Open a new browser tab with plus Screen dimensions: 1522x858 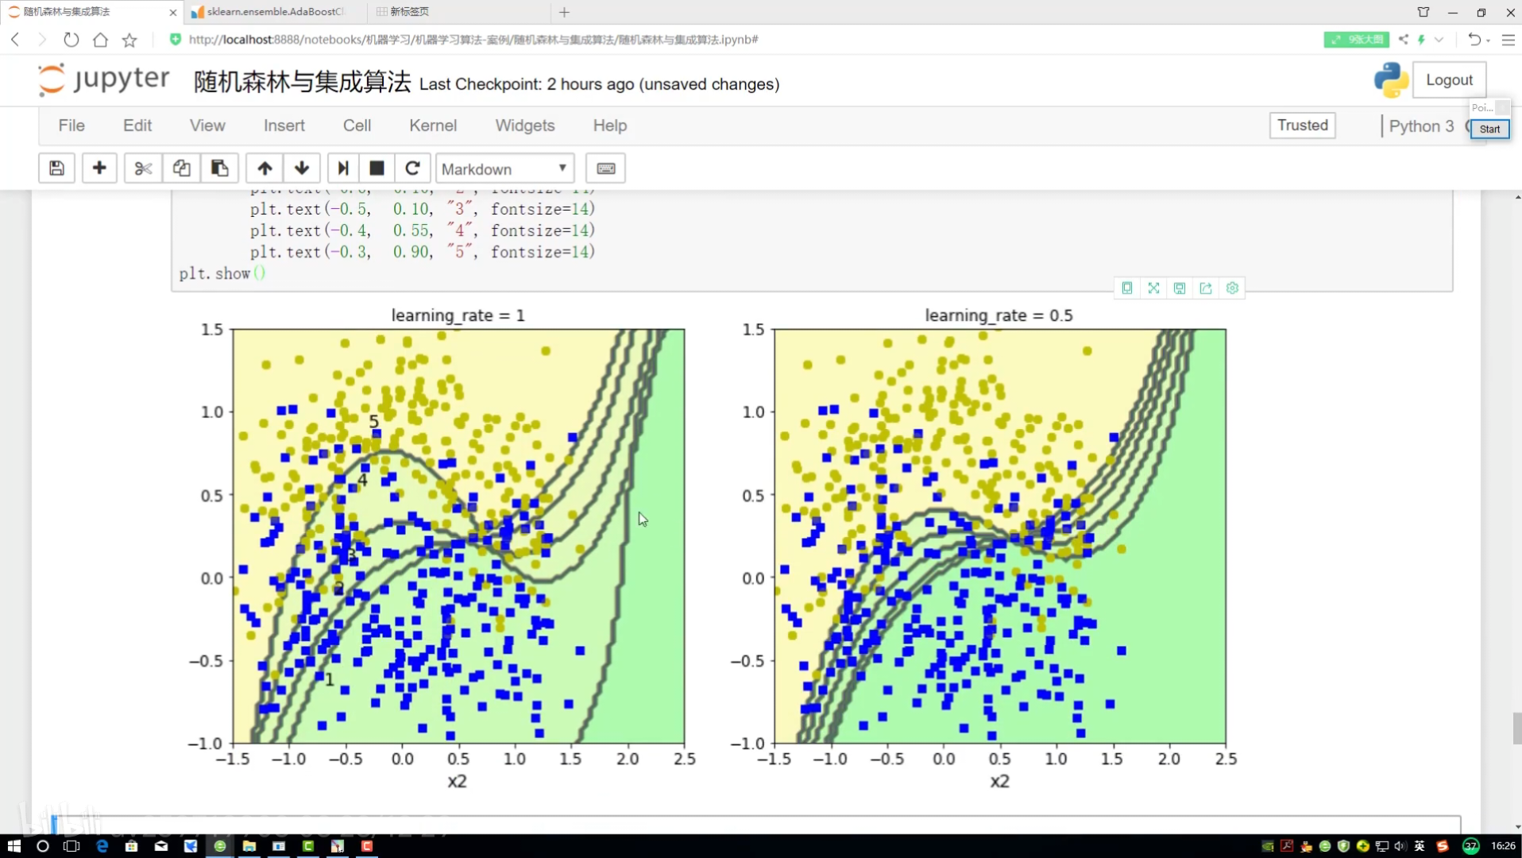(564, 12)
